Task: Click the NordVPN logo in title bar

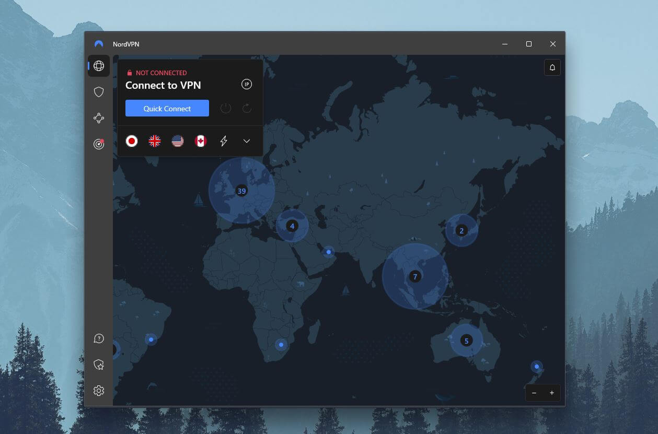Action: 99,44
